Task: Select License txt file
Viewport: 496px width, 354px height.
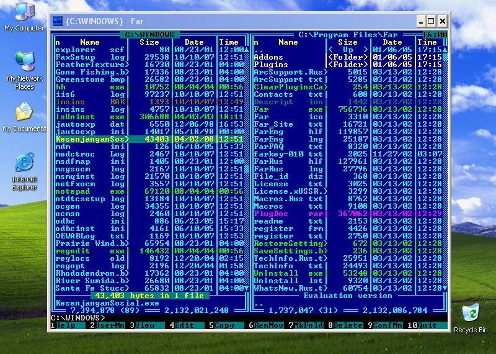Action: (348, 184)
